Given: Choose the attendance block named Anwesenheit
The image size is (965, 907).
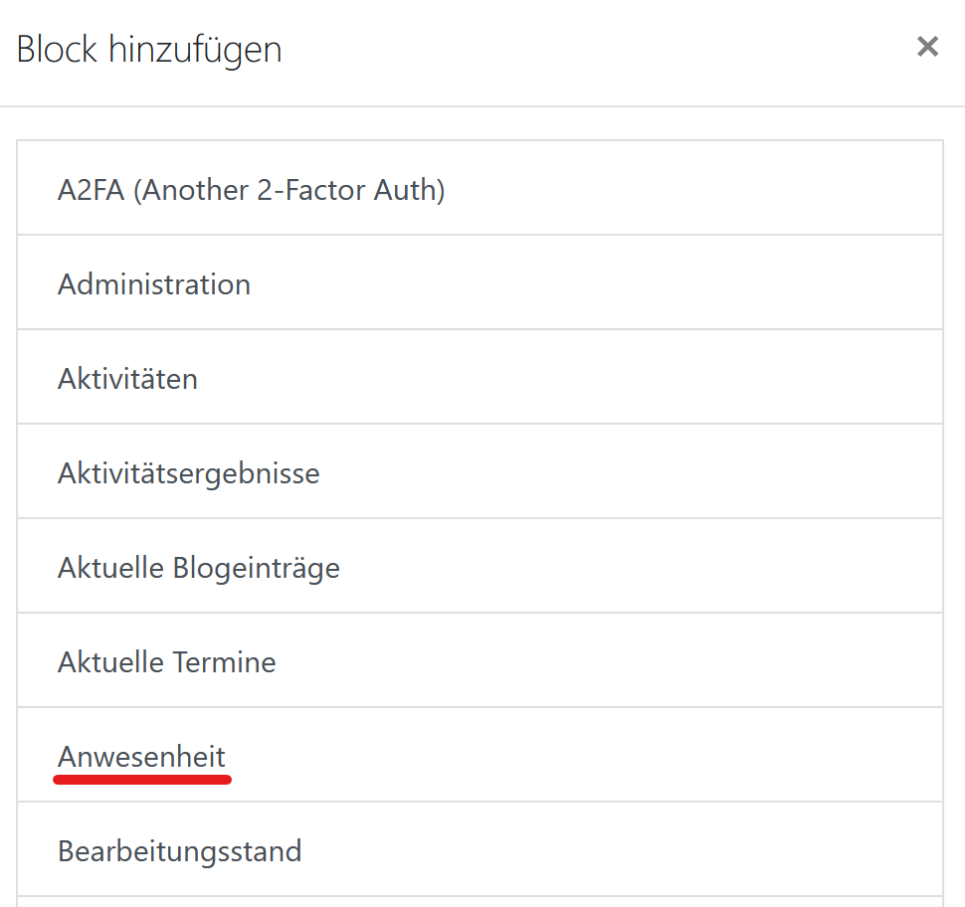Looking at the screenshot, I should pos(481,755).
